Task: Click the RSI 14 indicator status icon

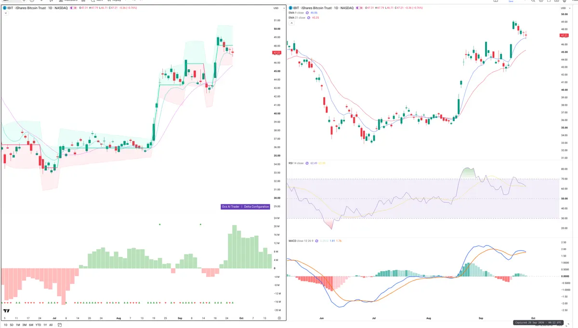Action: [x=306, y=163]
